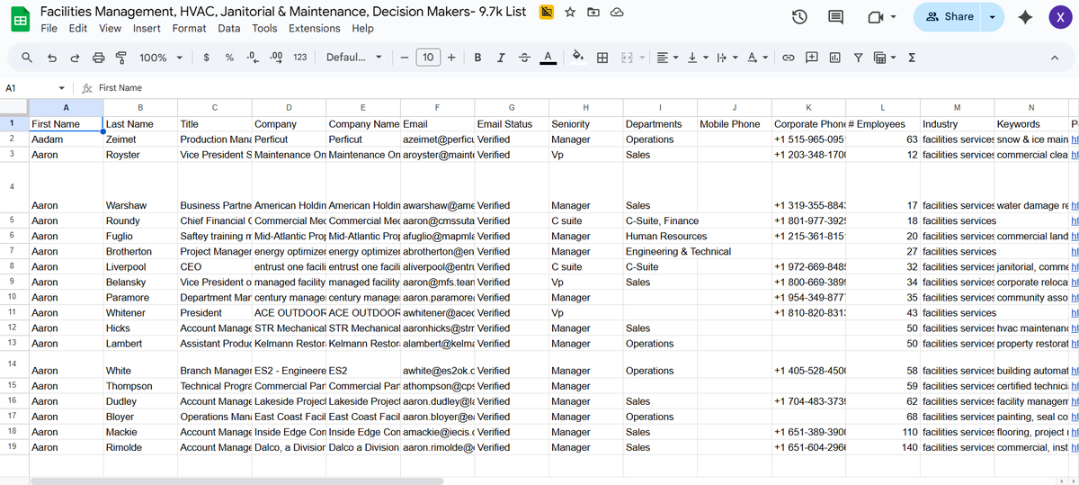
Task: Open the Extensions menu
Action: [x=315, y=28]
